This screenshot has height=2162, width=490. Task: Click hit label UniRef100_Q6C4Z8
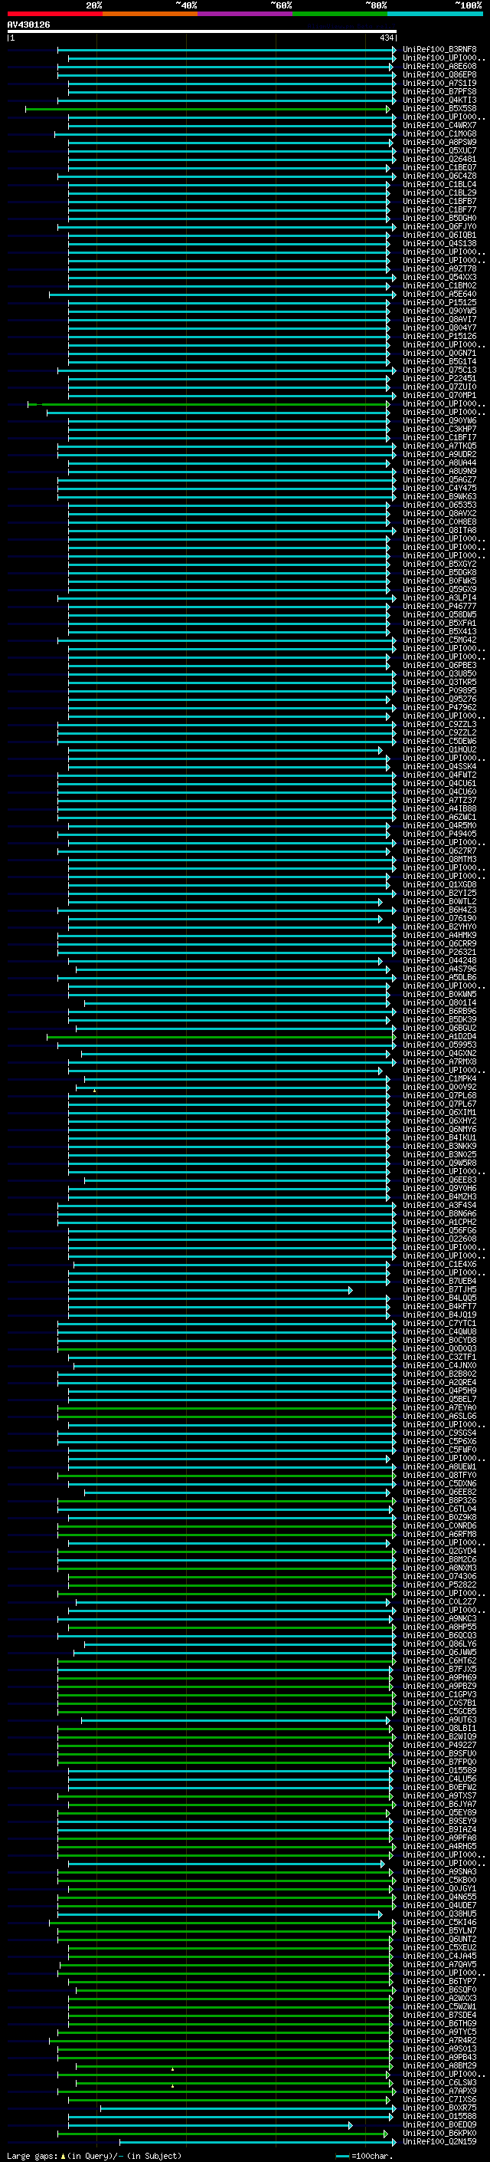pos(439,176)
